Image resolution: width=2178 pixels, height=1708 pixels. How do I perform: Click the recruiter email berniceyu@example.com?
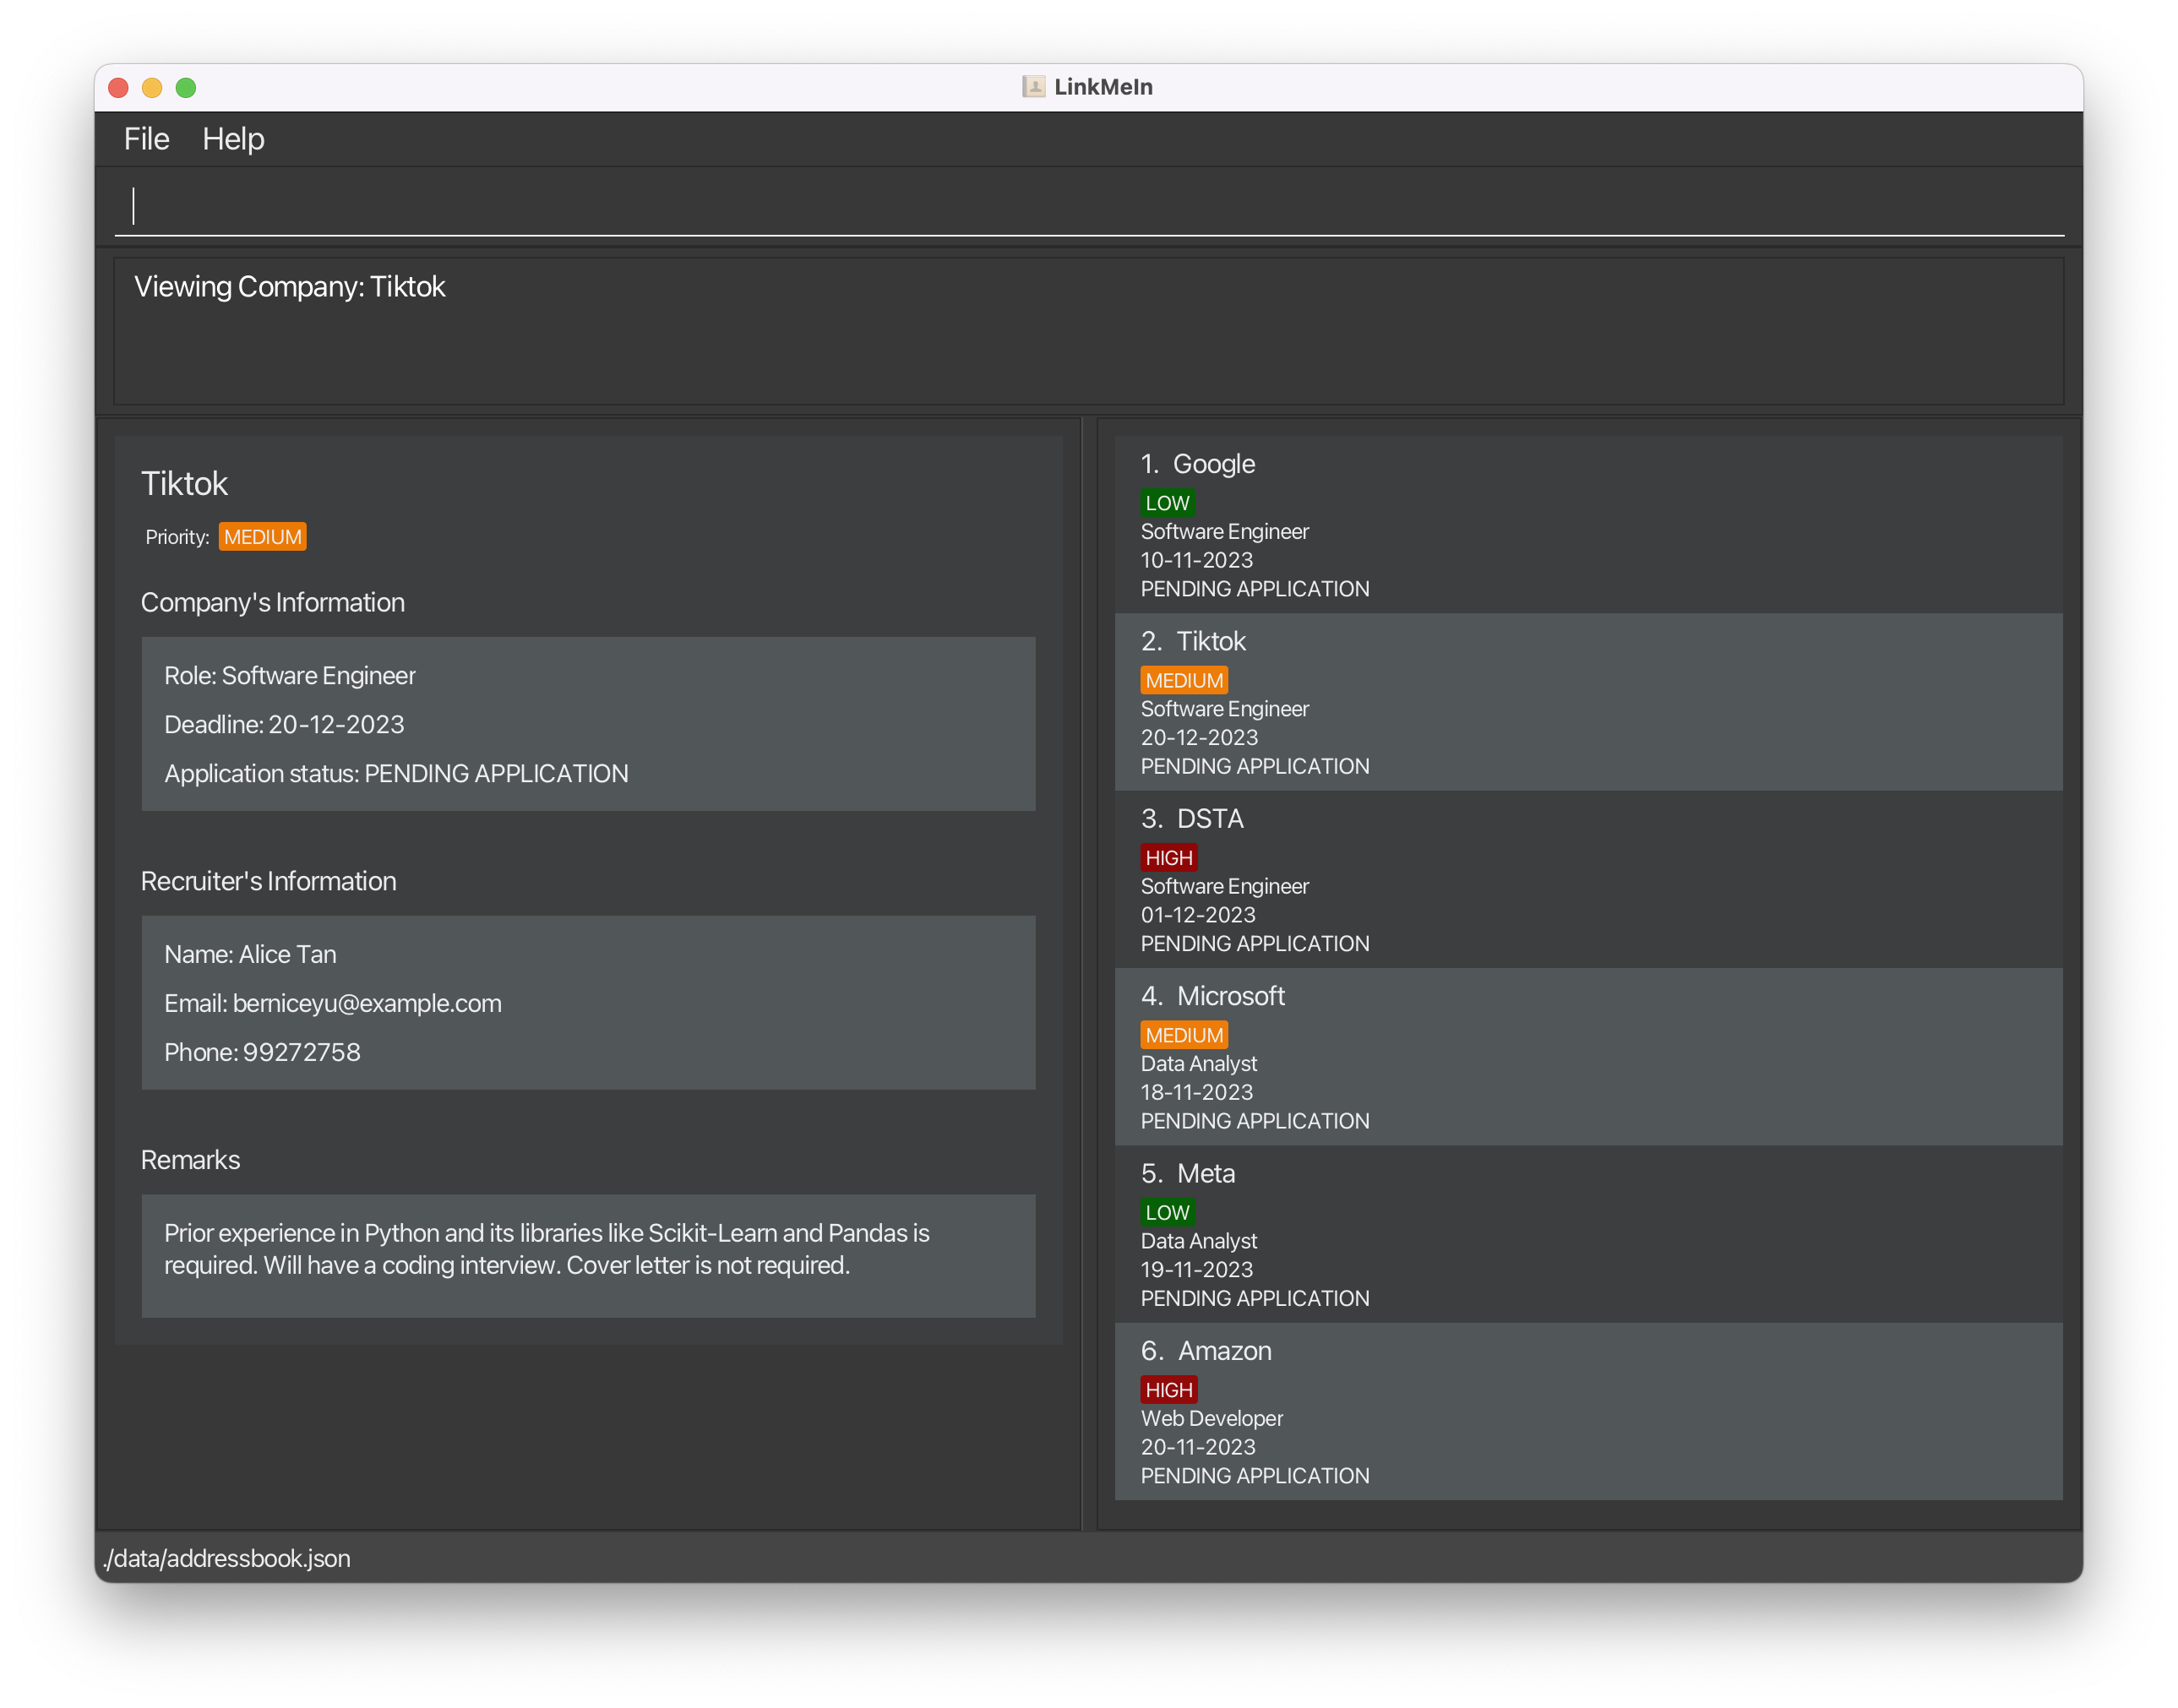tap(367, 1004)
